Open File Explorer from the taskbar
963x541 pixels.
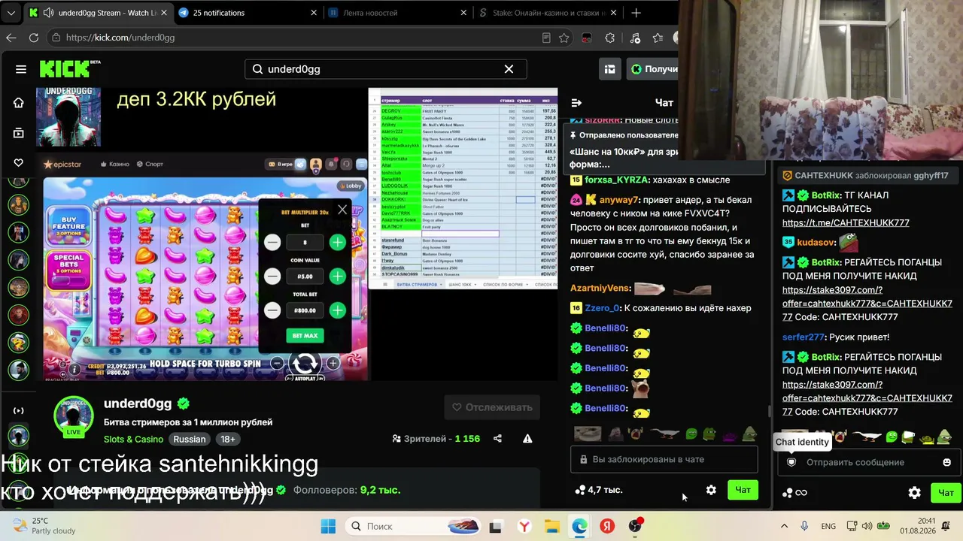coord(551,526)
